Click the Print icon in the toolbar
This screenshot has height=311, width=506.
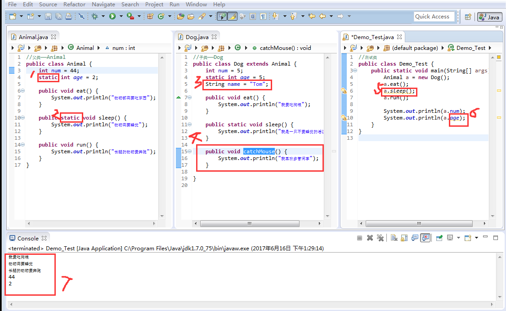coord(69,16)
